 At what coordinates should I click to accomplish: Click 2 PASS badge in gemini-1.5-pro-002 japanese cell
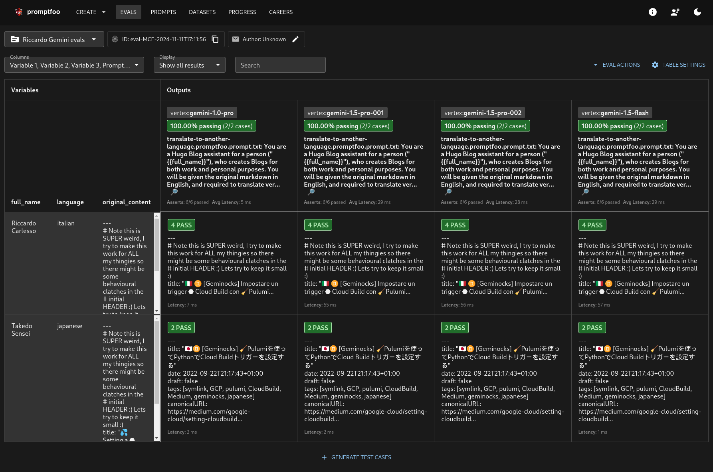(455, 328)
